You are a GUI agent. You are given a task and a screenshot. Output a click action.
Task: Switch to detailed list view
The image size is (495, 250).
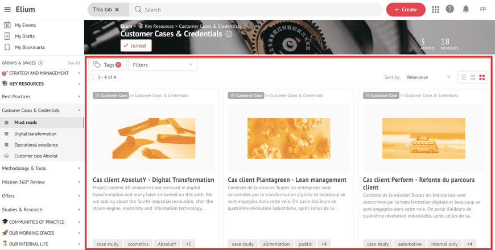[473, 77]
